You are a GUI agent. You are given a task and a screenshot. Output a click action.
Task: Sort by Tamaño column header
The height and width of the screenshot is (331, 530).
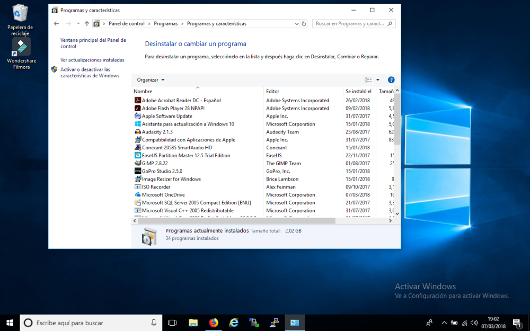385,91
